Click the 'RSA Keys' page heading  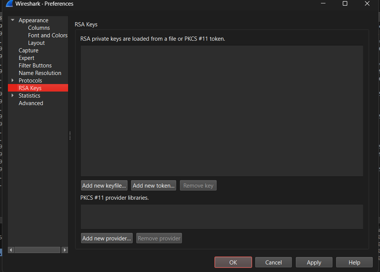(86, 24)
